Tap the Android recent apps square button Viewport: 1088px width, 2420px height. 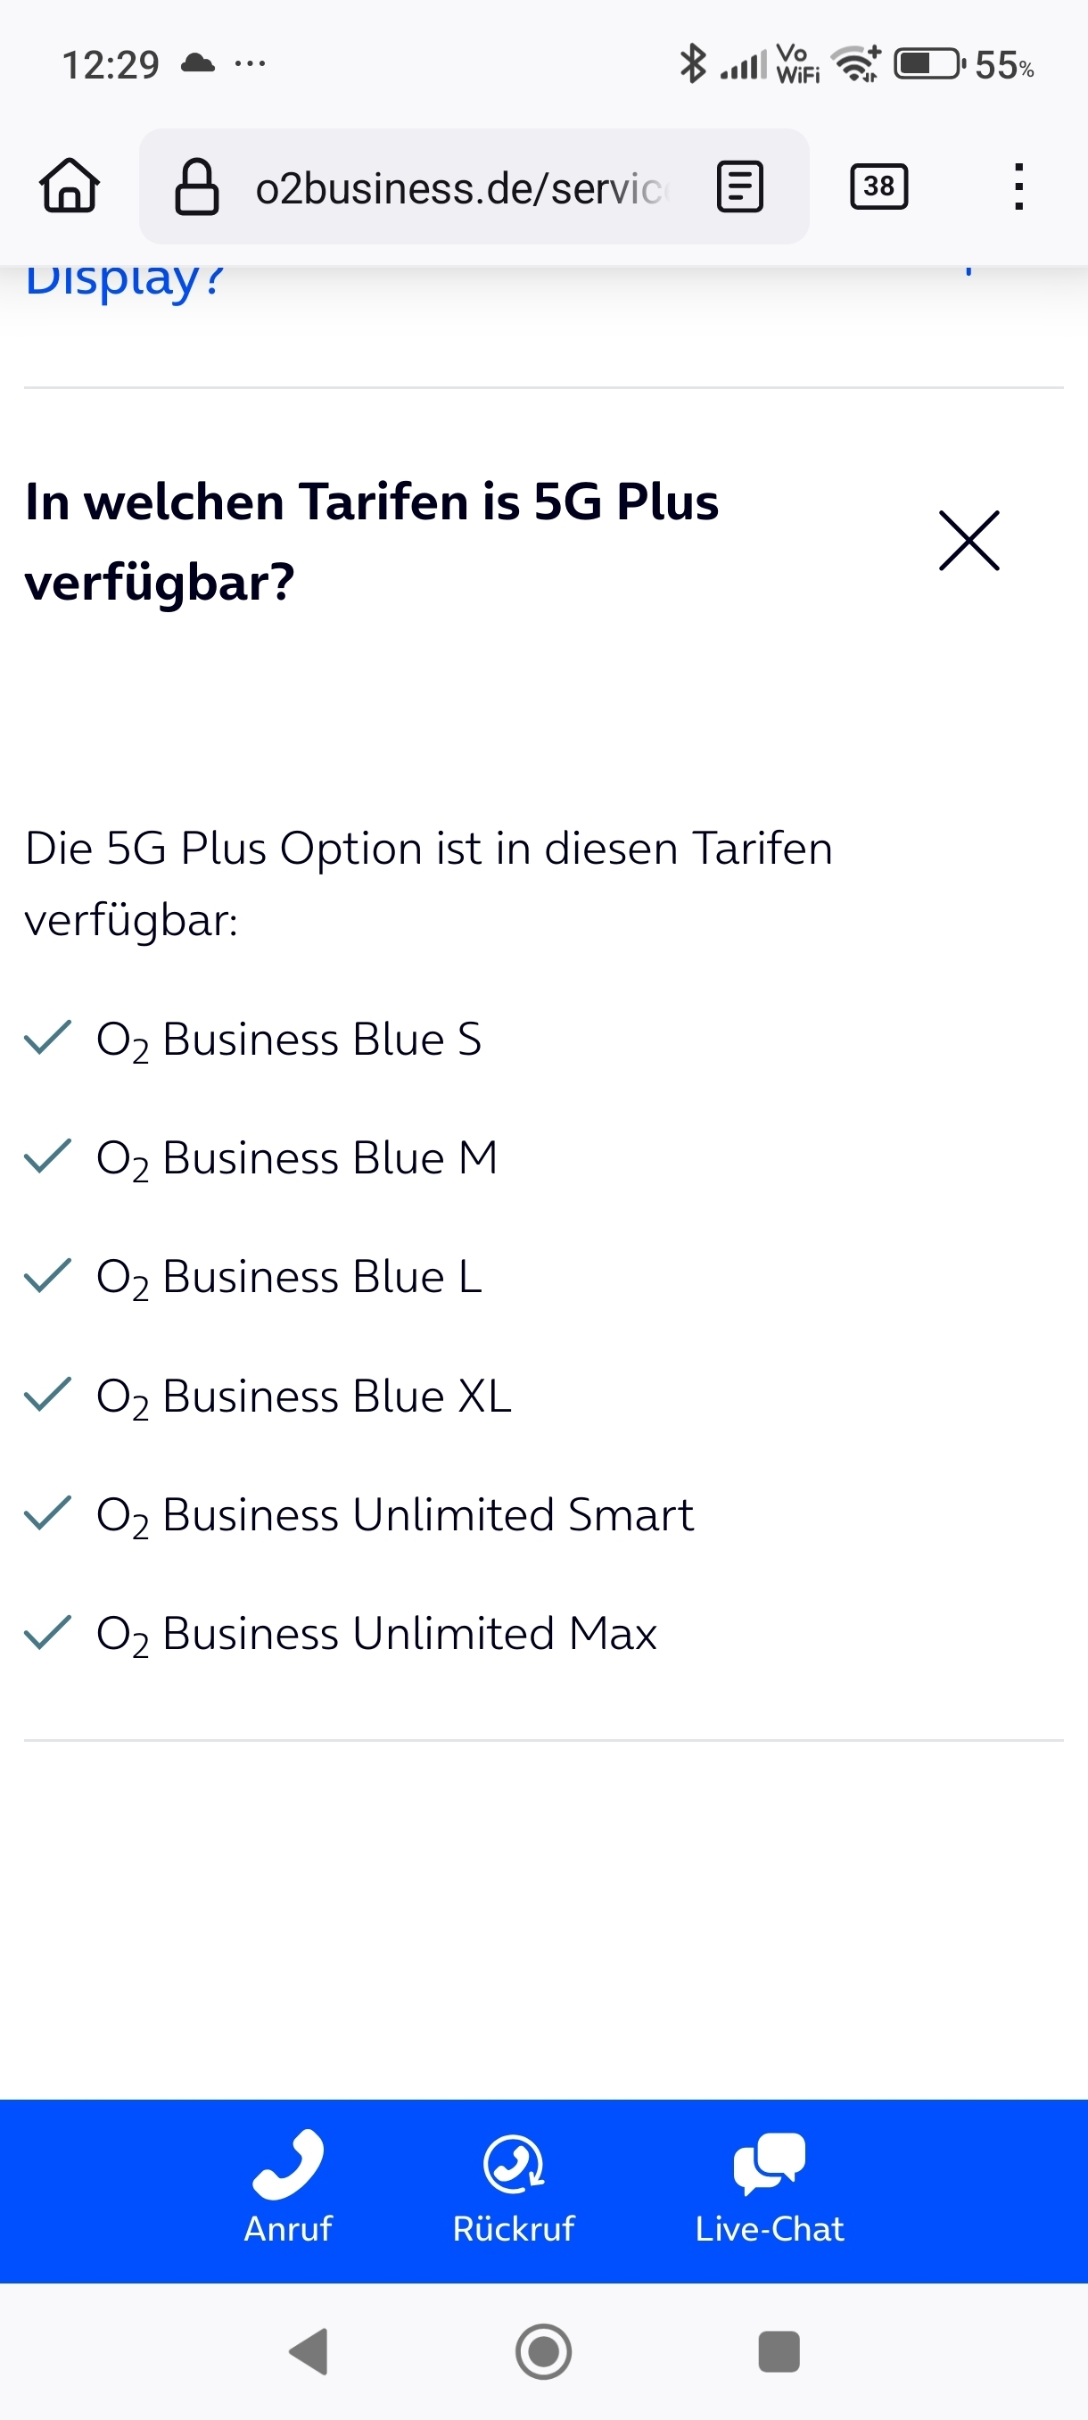tap(779, 2351)
